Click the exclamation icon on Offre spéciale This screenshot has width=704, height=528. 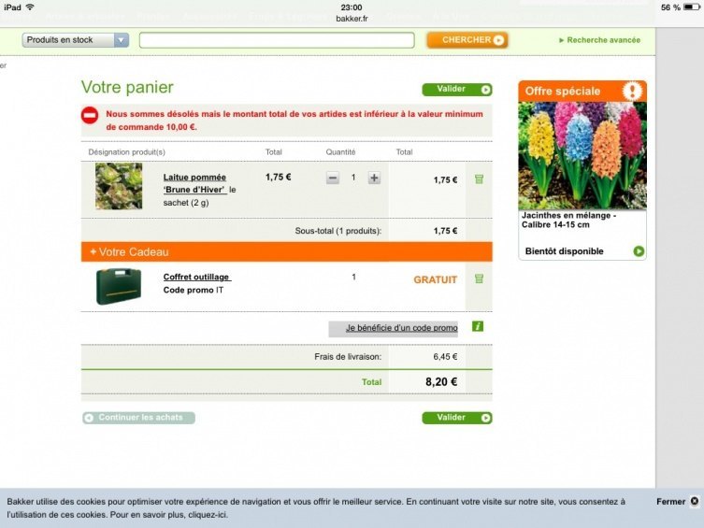coord(632,91)
